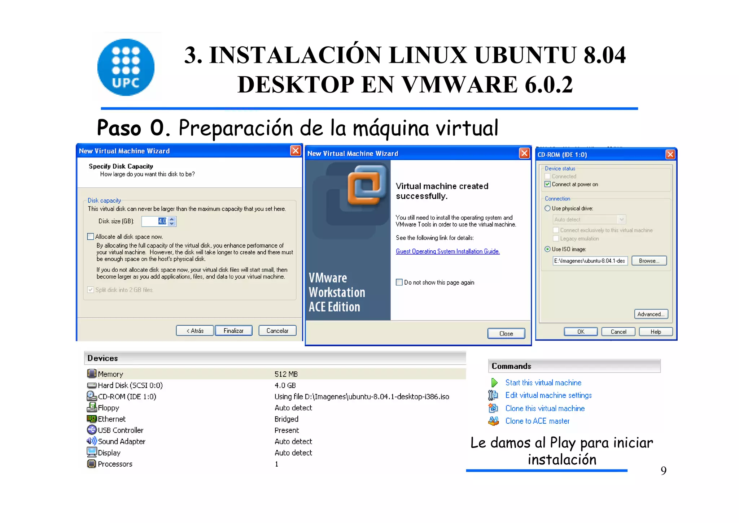Click the Finalizar button
Screen dimensions: 739x523
click(233, 330)
